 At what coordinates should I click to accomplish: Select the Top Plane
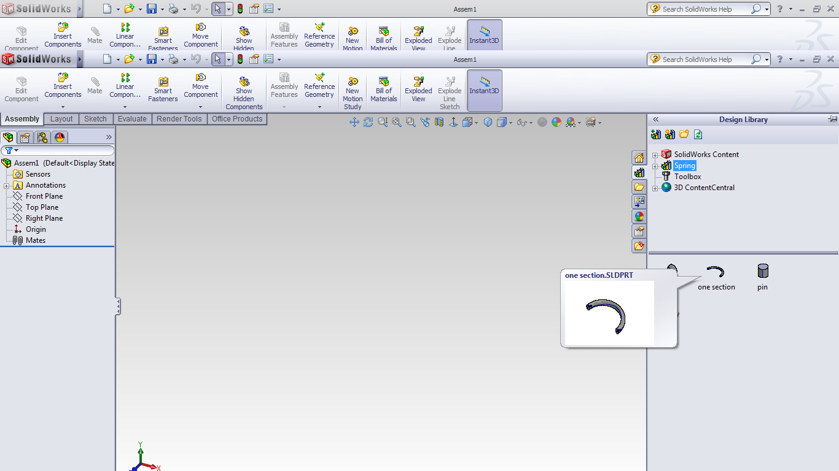coord(42,207)
